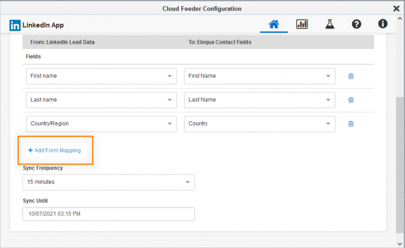This screenshot has width=405, height=248.
Task: Open the help question mark icon
Action: click(x=356, y=24)
